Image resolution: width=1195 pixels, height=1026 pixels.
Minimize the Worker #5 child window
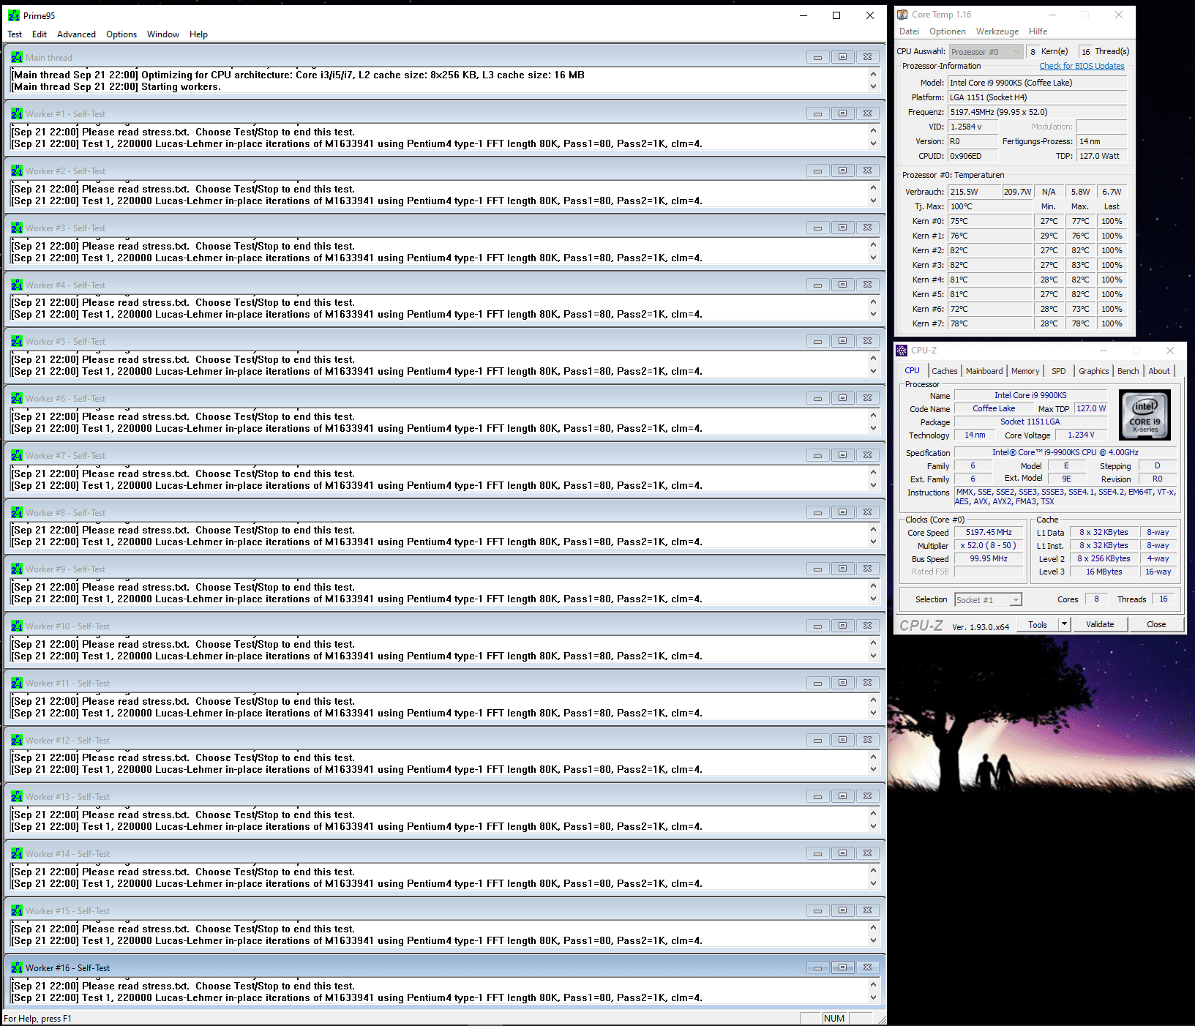click(x=817, y=341)
